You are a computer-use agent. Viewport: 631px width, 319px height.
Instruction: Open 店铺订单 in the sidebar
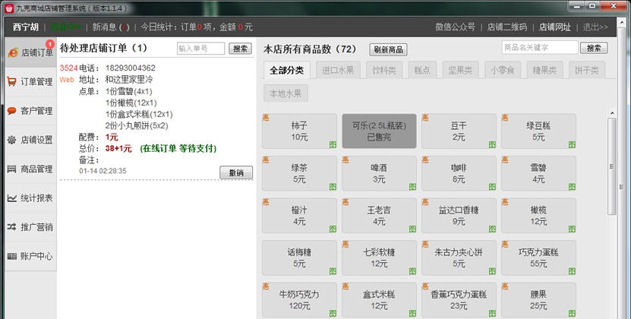pyautogui.click(x=30, y=52)
